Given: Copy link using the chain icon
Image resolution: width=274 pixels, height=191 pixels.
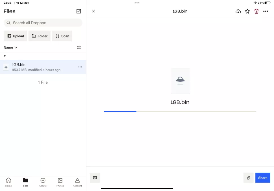Looking at the screenshot, I should pyautogui.click(x=248, y=178).
